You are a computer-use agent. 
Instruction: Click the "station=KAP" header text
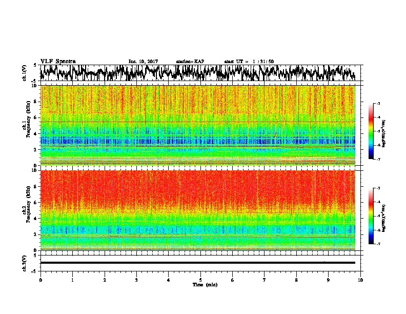(190, 62)
